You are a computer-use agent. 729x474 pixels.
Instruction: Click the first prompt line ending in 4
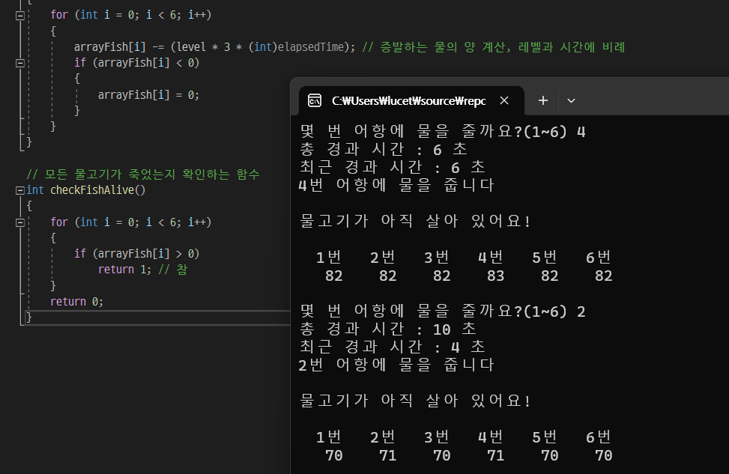(x=443, y=132)
